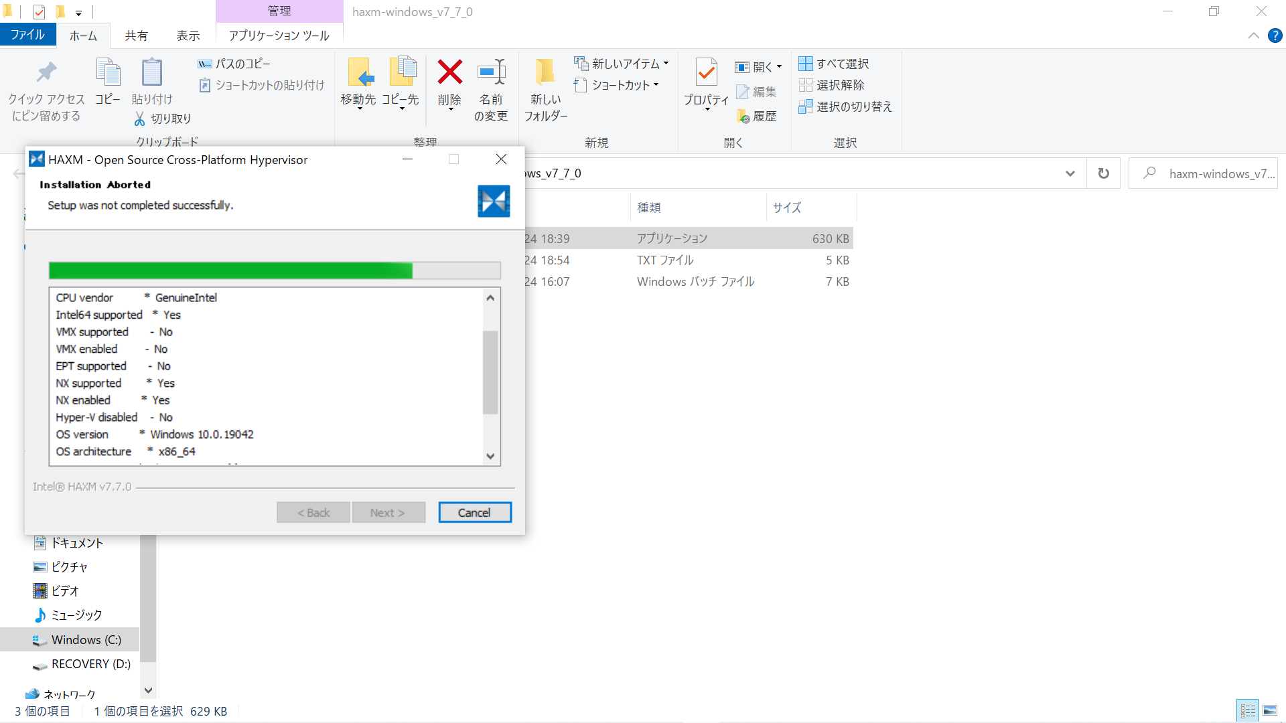This screenshot has width=1286, height=723.
Task: Click the search box for haxm-windows_v7
Action: [1204, 173]
